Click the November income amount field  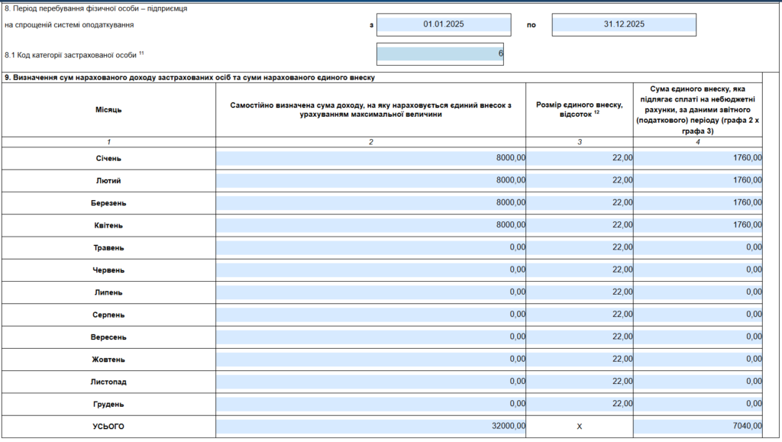370,382
